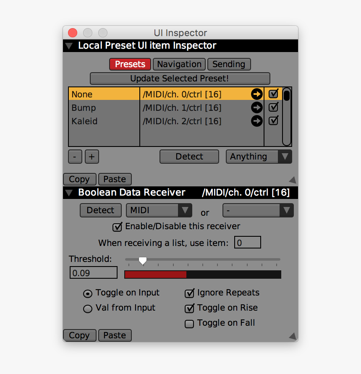Enable Toggle on Fall
The width and height of the screenshot is (361, 374).
coord(189,324)
